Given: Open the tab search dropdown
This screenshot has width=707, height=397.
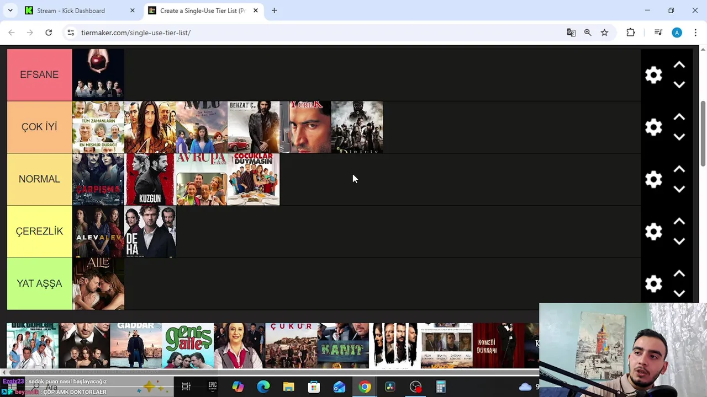Looking at the screenshot, I should tap(10, 10).
